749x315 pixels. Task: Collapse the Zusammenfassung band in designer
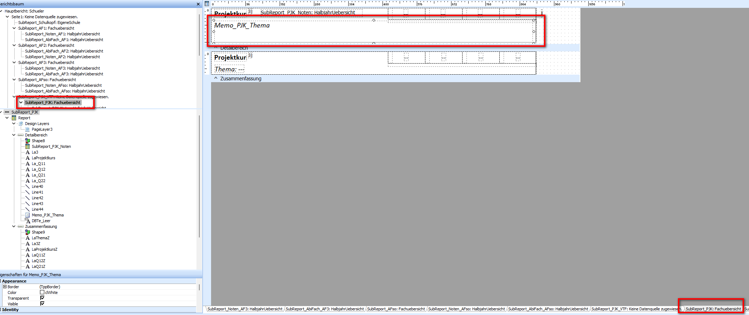pyautogui.click(x=216, y=78)
